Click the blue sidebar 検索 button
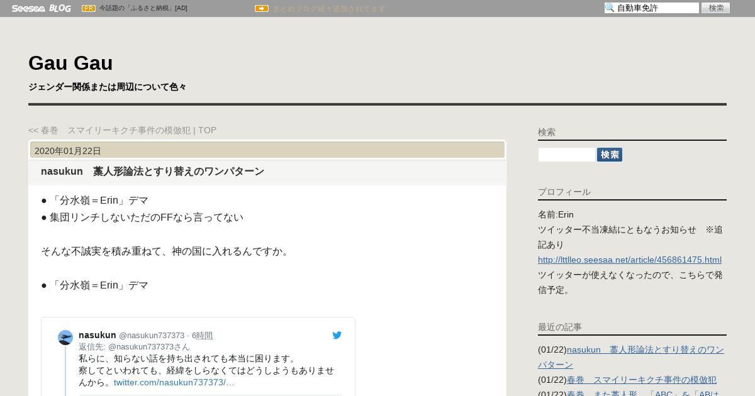This screenshot has width=755, height=396. [x=610, y=155]
